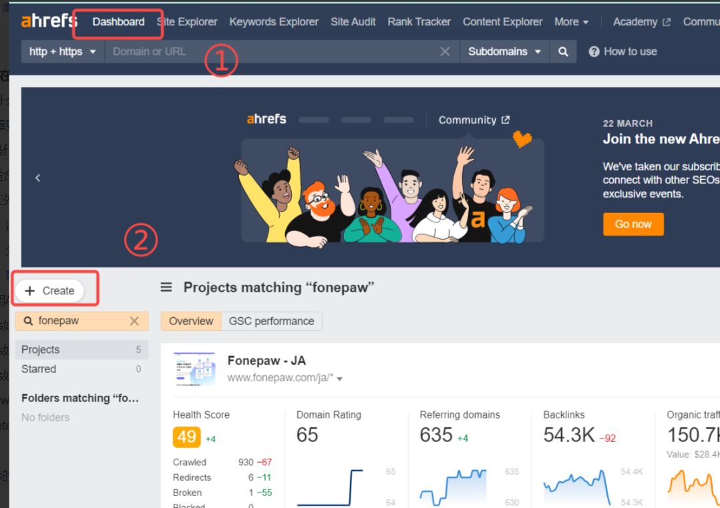Open Site Explorer in navigation
This screenshot has width=720, height=508.
[x=187, y=22]
